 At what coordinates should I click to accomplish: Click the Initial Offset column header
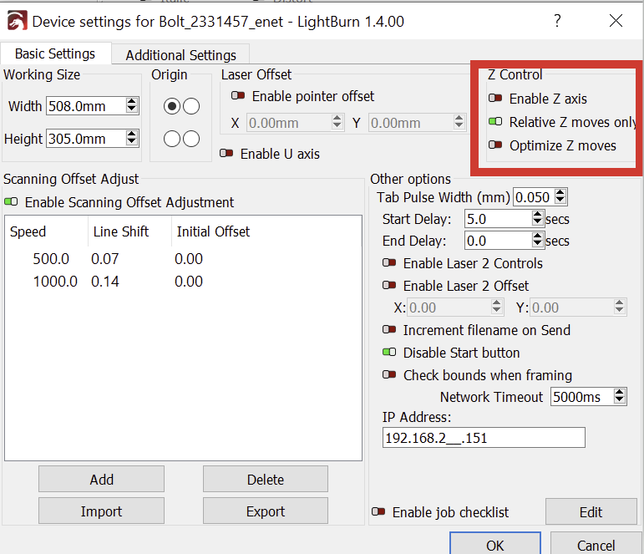tap(213, 231)
